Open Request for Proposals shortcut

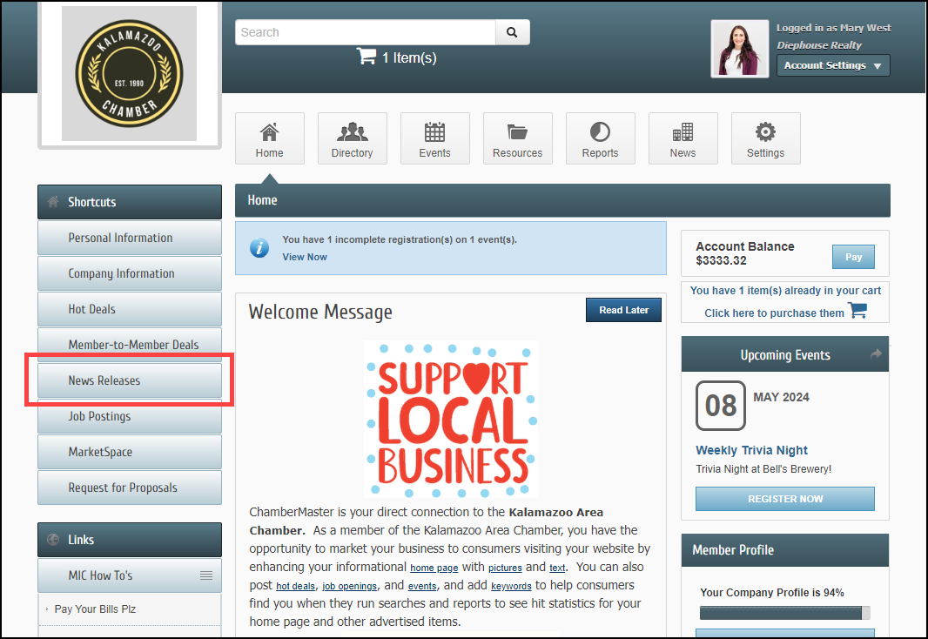[130, 488]
